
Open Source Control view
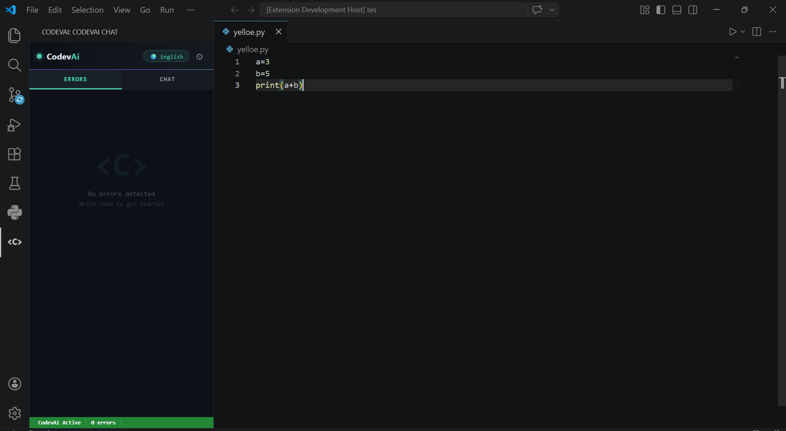pos(15,95)
